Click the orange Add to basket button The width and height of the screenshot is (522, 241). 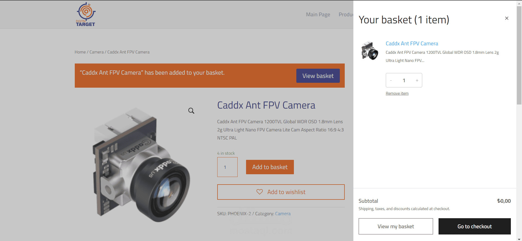click(270, 167)
